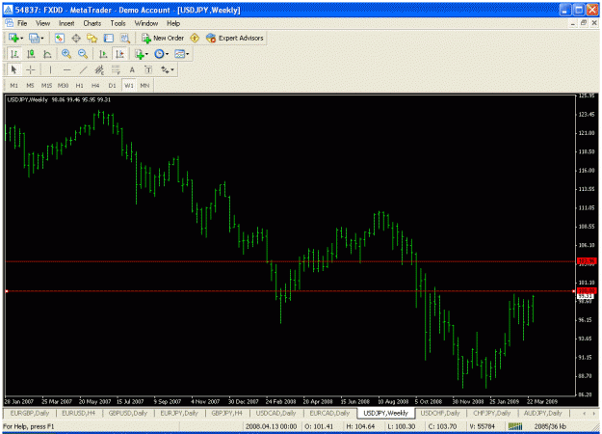Switch to the EURUSD,H4 chart tab
This screenshot has width=602, height=434.
coord(78,413)
